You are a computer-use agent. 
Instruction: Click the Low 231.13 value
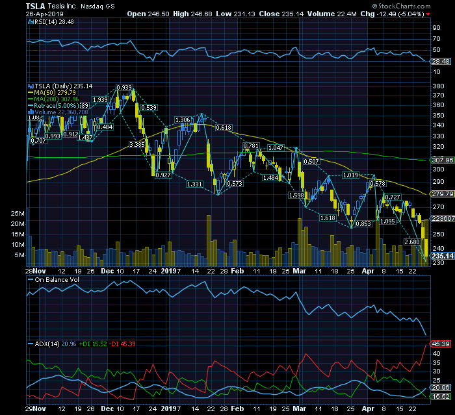[235, 14]
